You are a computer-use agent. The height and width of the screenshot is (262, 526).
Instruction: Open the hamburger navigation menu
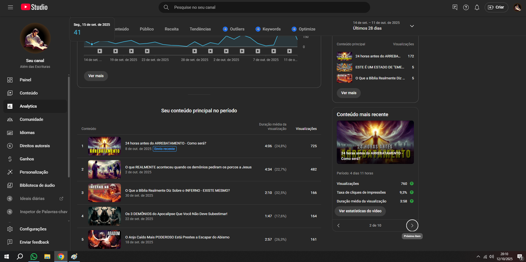[x=11, y=7]
